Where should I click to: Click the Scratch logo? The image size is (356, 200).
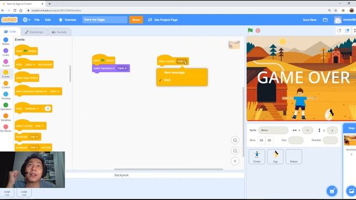click(x=9, y=20)
